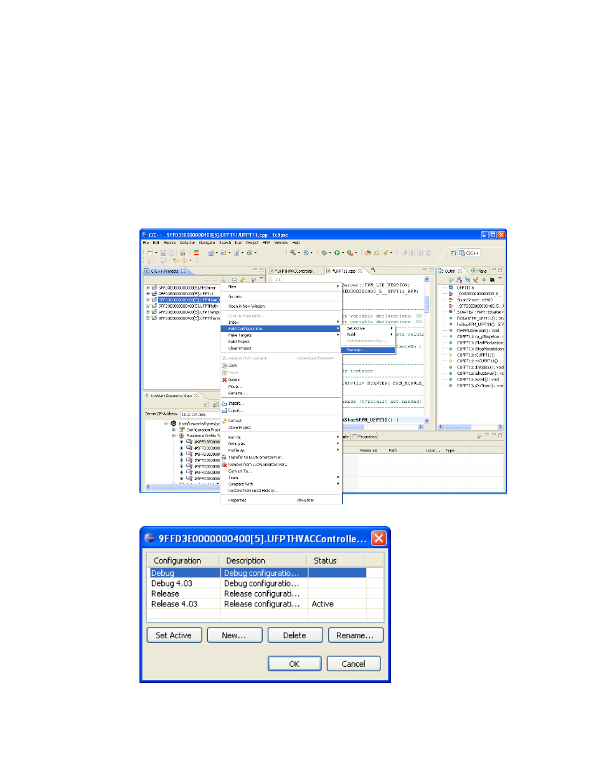Viewport: 594px width, 769px height.
Task: Open the Project menu
Action: (252, 243)
